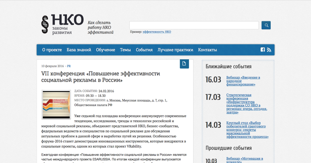Open the «О проекте» menu item

coord(52,50)
